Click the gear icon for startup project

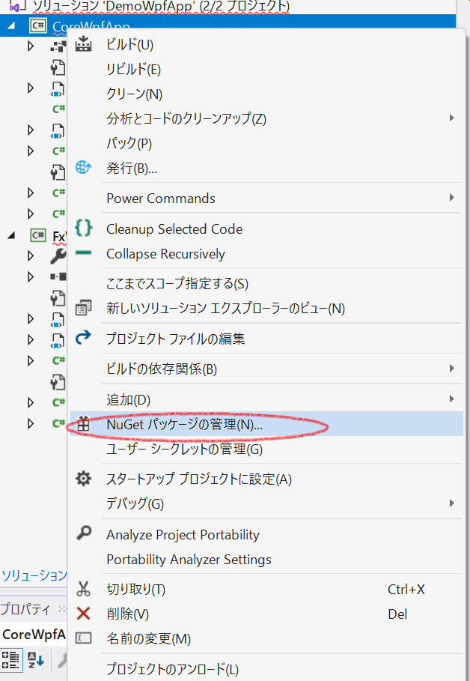point(83,479)
